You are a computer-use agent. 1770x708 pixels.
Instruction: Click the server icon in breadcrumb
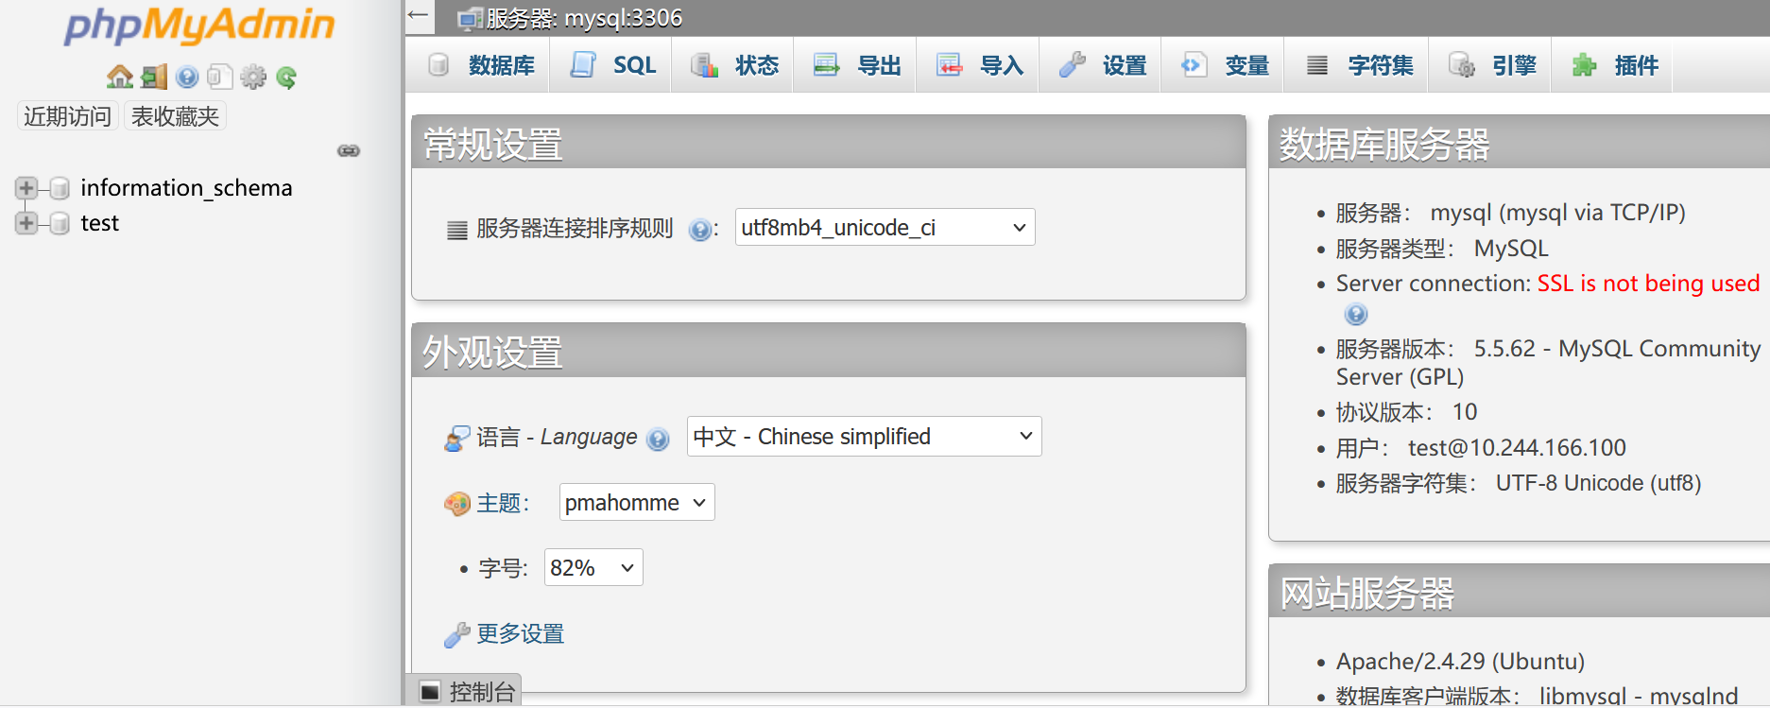pos(469,19)
